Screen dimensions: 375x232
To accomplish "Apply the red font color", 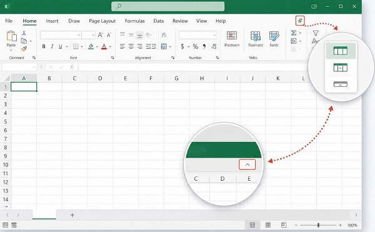I will (104, 46).
